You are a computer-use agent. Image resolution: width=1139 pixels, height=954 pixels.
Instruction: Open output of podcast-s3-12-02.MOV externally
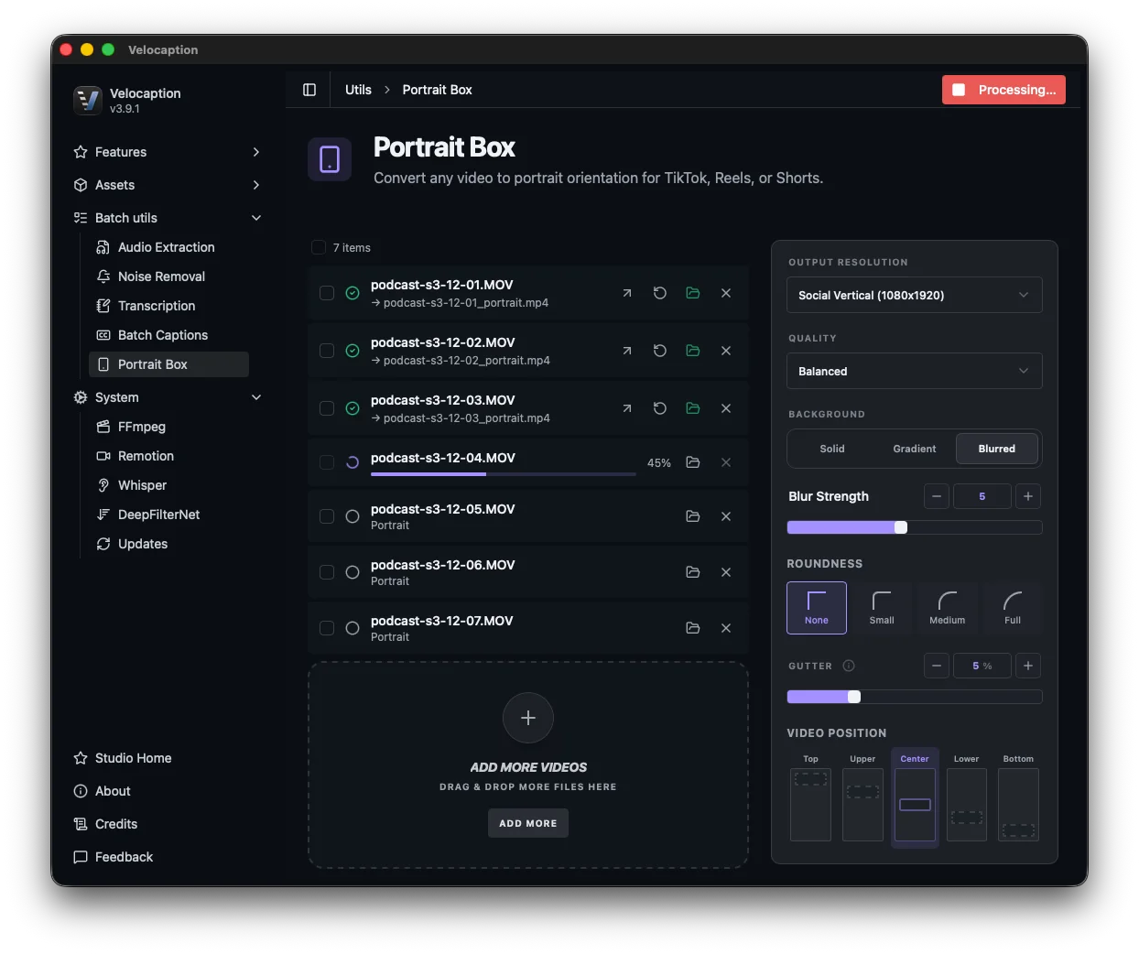(627, 351)
